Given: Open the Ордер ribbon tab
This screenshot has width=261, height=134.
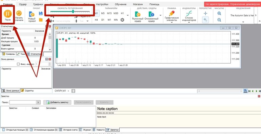Looking at the screenshot, I should point(23,4).
